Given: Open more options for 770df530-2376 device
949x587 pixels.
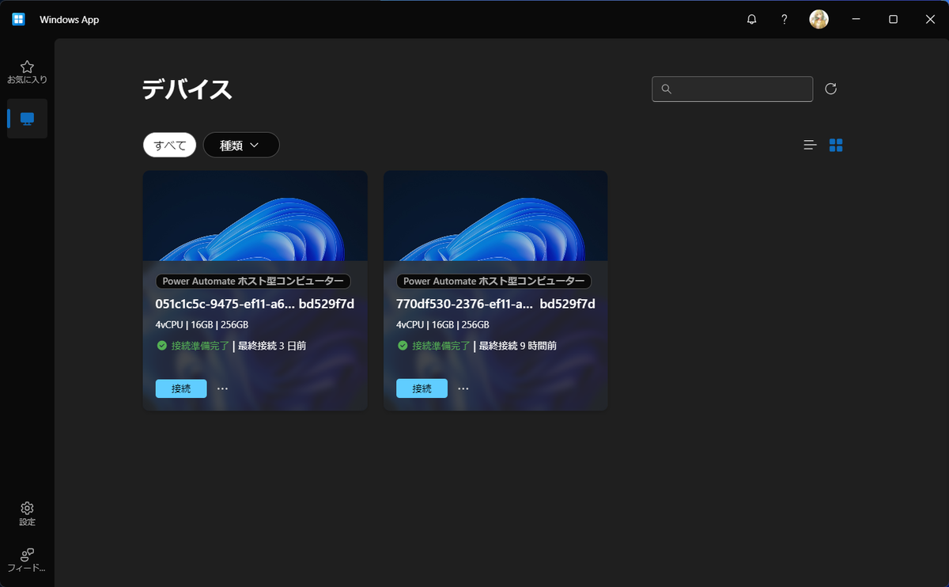Looking at the screenshot, I should point(463,388).
